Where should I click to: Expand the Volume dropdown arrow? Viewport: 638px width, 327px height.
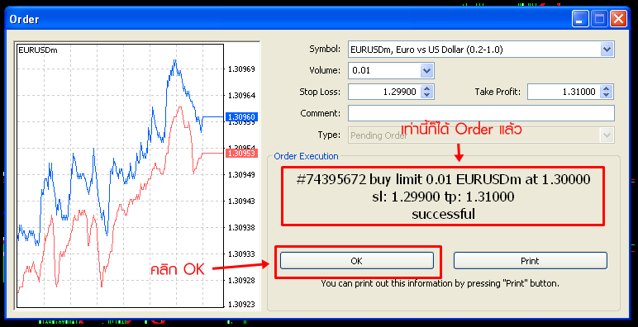(x=426, y=71)
